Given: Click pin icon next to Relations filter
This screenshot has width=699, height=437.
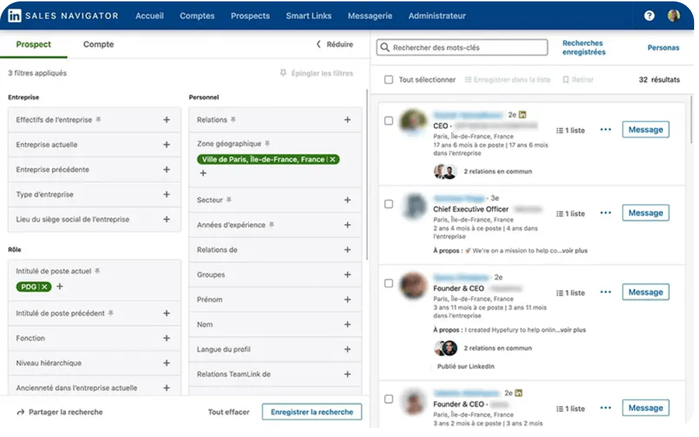Looking at the screenshot, I should (x=233, y=119).
